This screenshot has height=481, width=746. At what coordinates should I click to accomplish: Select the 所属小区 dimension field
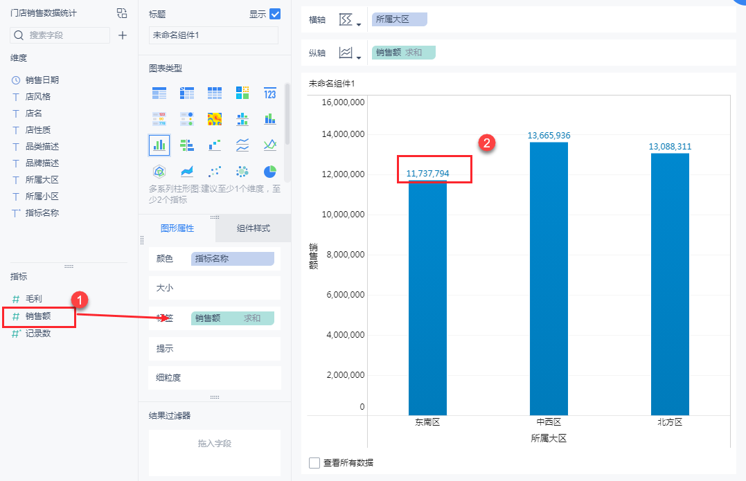click(42, 197)
